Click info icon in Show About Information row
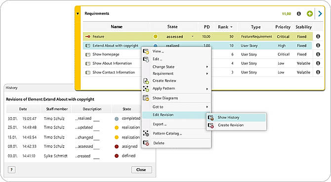 [x=318, y=63]
